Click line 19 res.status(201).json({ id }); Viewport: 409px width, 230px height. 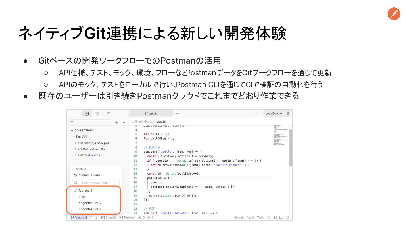pyautogui.click(x=172, y=196)
